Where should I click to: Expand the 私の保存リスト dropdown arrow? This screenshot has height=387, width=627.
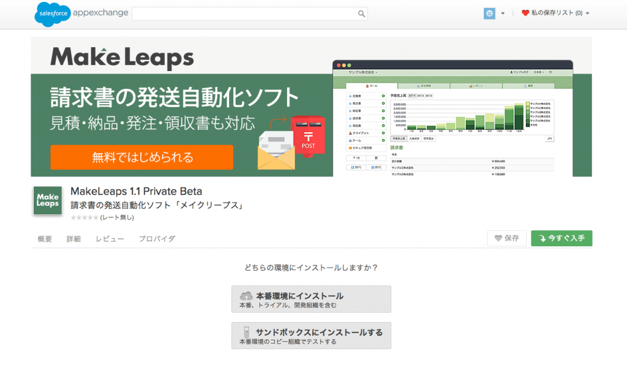[x=587, y=13]
